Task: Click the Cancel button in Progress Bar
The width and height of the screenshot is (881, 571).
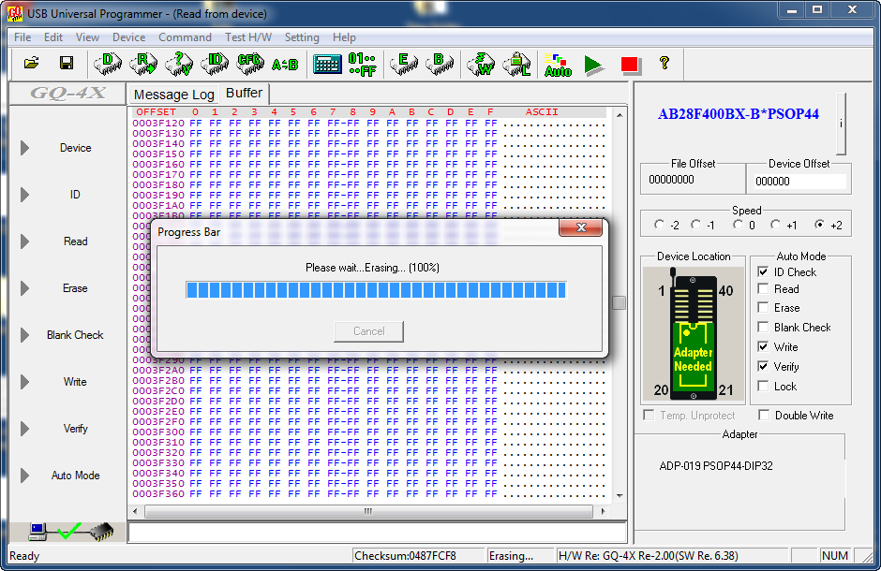Action: click(368, 331)
